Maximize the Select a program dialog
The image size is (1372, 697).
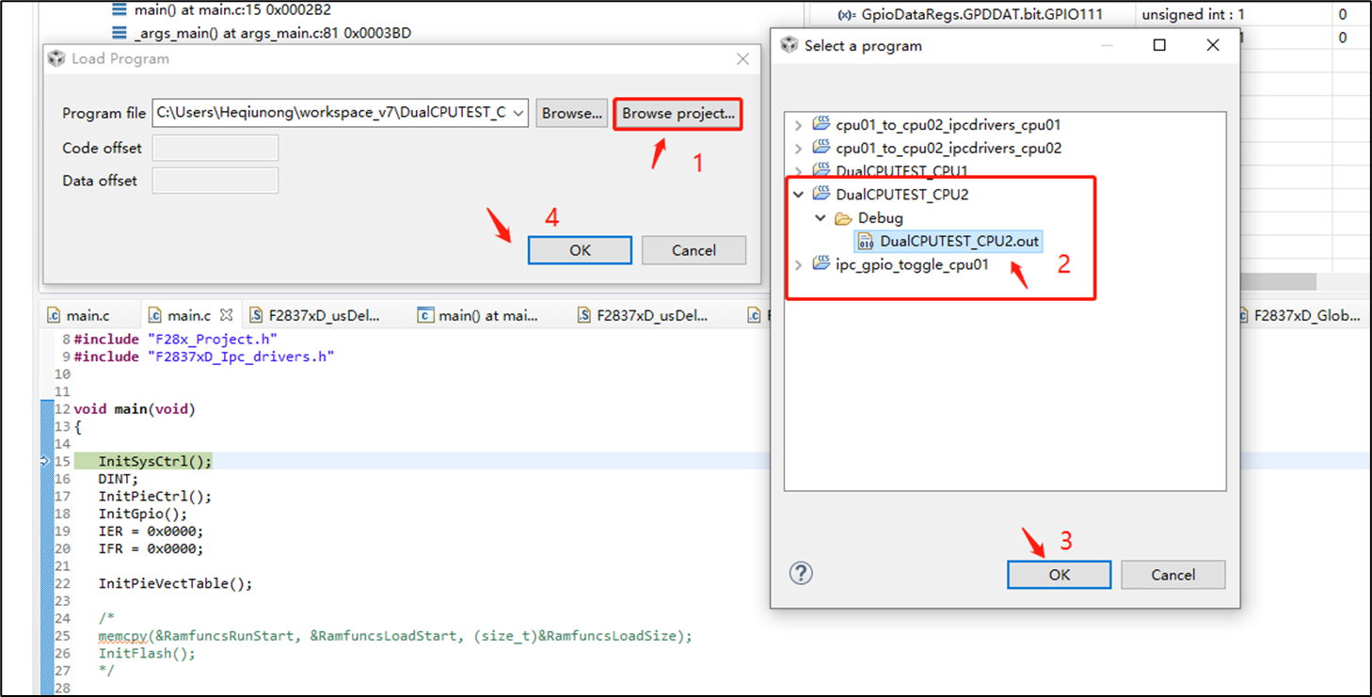point(1159,45)
